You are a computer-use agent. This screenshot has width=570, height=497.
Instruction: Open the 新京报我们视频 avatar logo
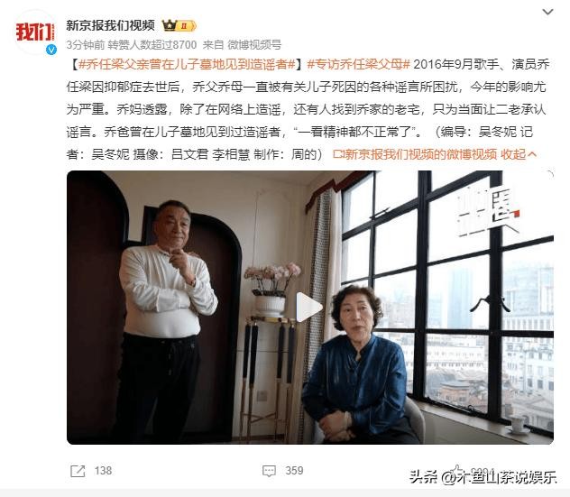pyautogui.click(x=35, y=32)
